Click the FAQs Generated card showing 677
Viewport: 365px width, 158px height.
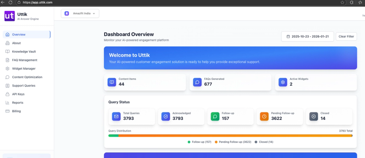(230, 82)
